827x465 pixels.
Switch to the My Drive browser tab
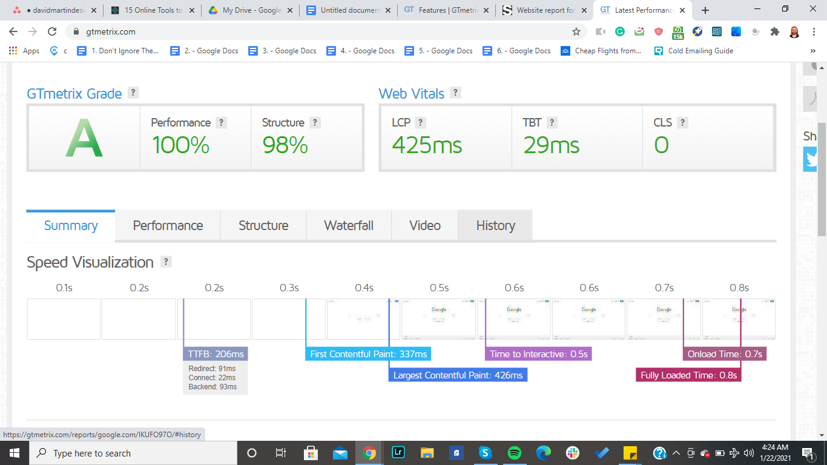[x=249, y=10]
